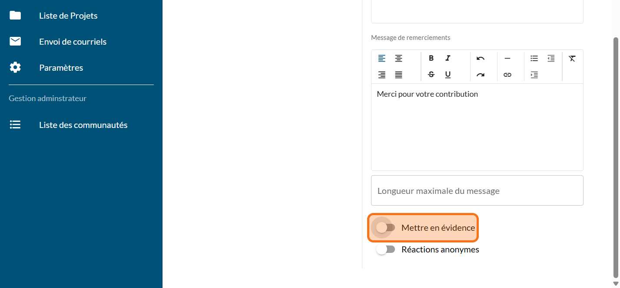Screen dimensions: 620x288
Task: Undo the last edit
Action: (x=480, y=58)
